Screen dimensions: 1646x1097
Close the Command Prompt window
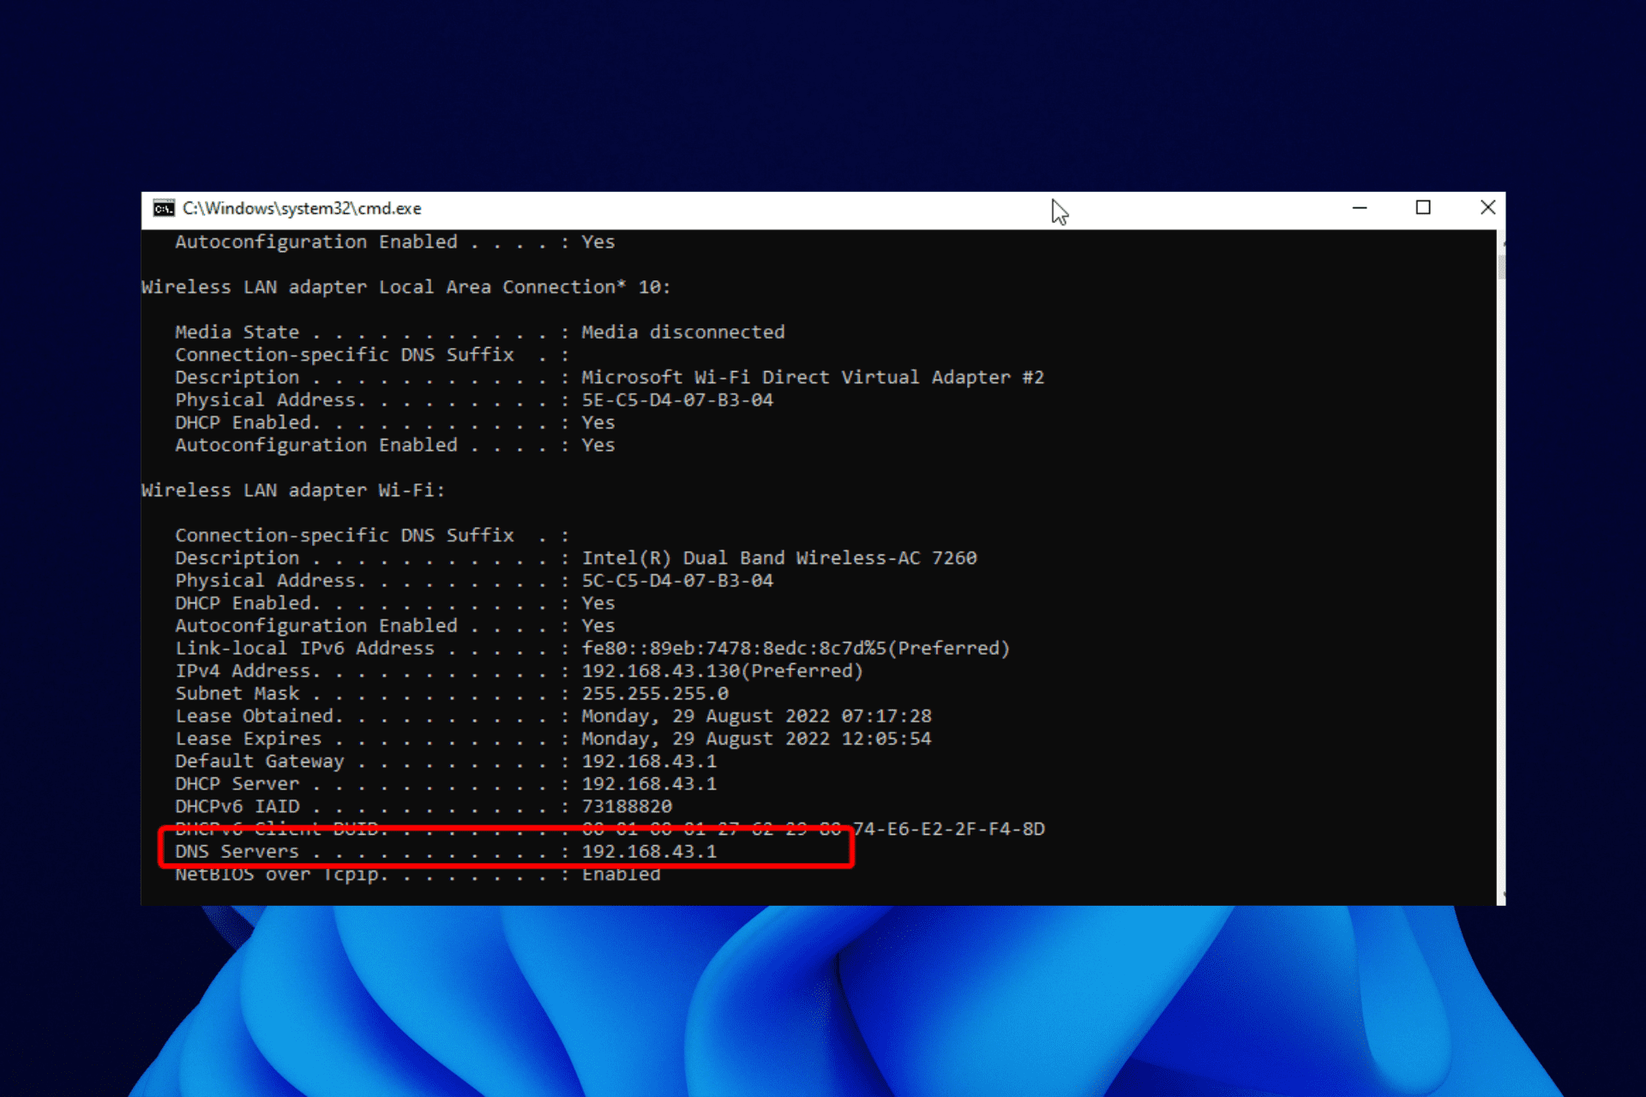[1487, 208]
